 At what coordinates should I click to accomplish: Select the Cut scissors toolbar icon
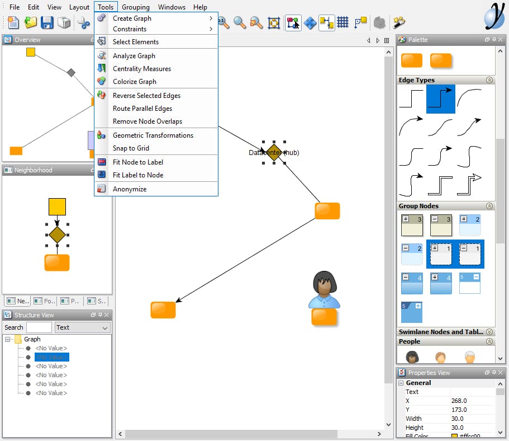tap(84, 23)
